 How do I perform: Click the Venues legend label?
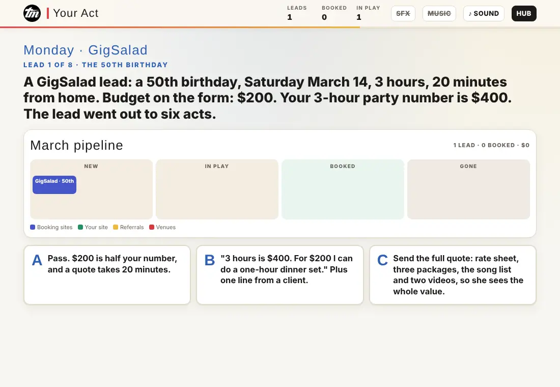[x=166, y=227]
